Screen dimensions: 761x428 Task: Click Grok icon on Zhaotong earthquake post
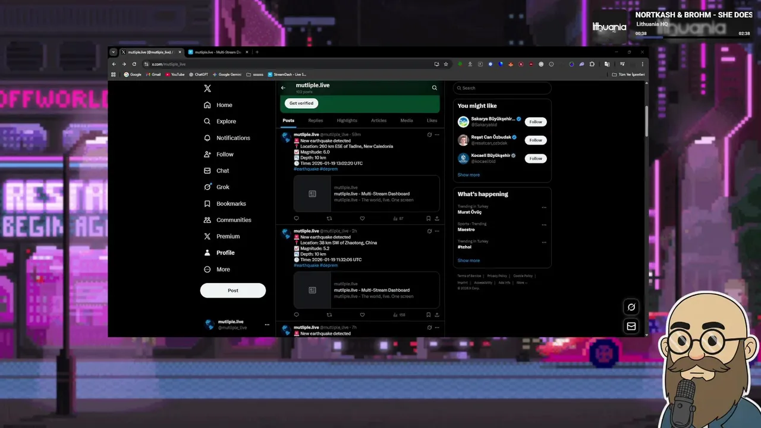tap(429, 231)
